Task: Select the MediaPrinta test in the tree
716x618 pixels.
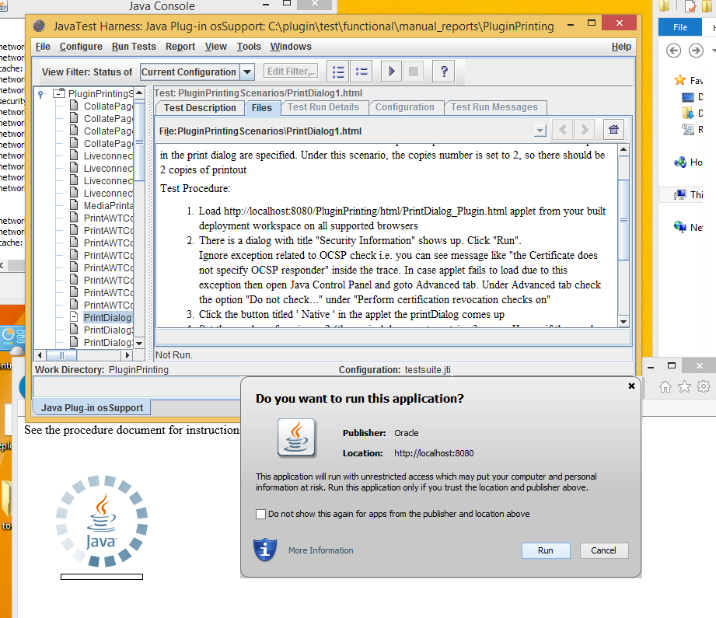Action: point(109,205)
